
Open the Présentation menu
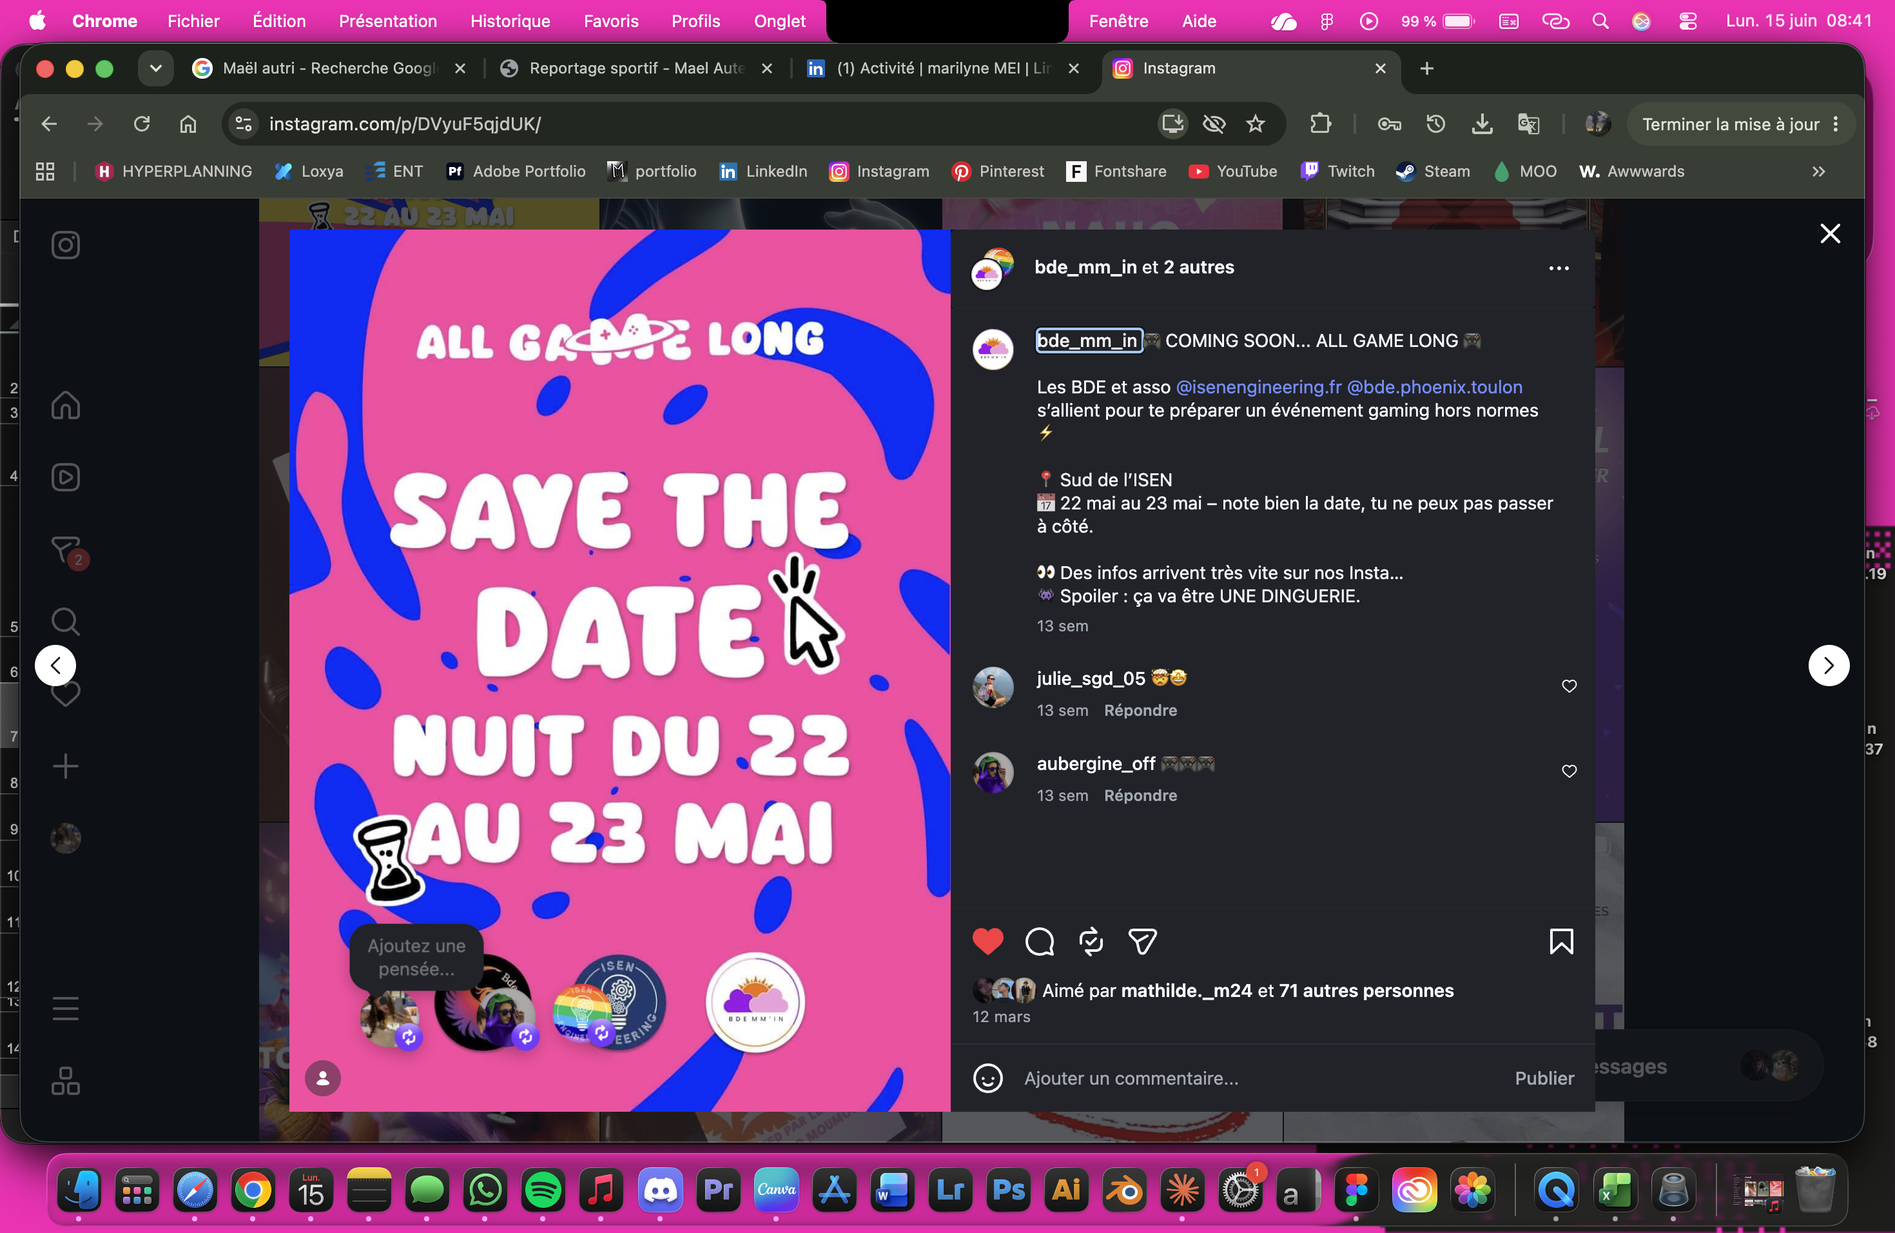pyautogui.click(x=388, y=21)
